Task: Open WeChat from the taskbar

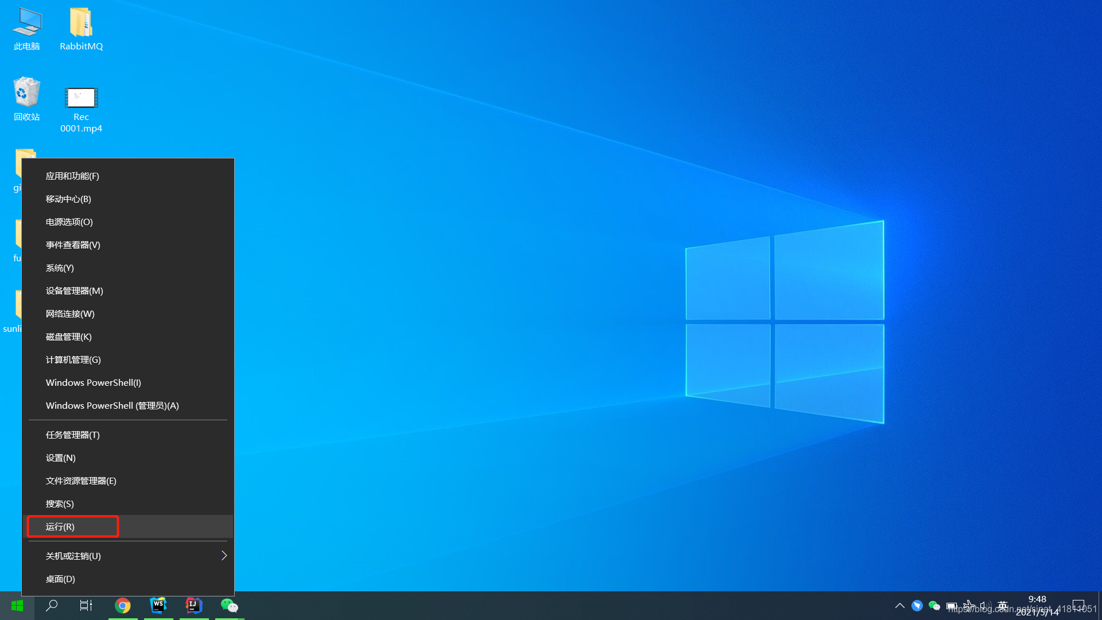Action: (230, 606)
